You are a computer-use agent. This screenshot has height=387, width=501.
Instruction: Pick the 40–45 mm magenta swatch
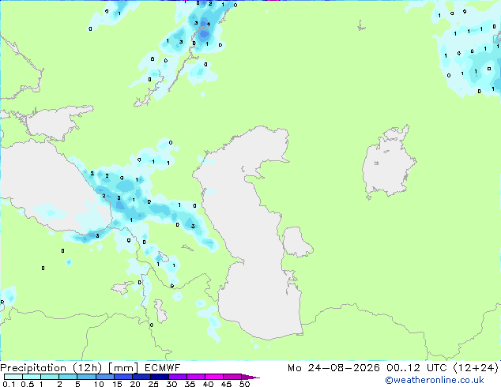214,377
